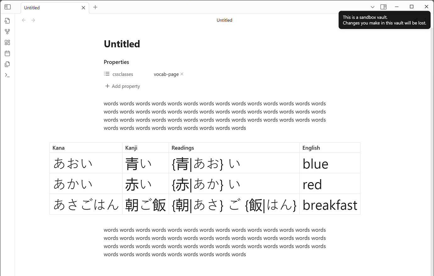434x276 pixels.
Task: Add a new tab with plus button
Action: (95, 7)
